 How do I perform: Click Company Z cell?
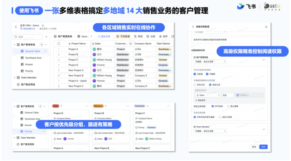click(141, 76)
